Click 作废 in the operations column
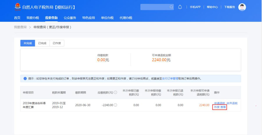The height and width of the screenshot is (135, 262). coord(217,107)
